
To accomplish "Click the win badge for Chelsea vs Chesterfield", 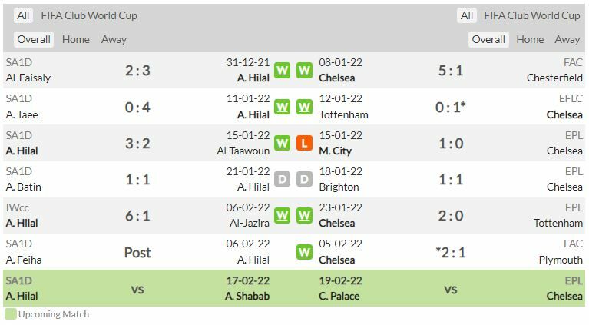I will pos(305,70).
